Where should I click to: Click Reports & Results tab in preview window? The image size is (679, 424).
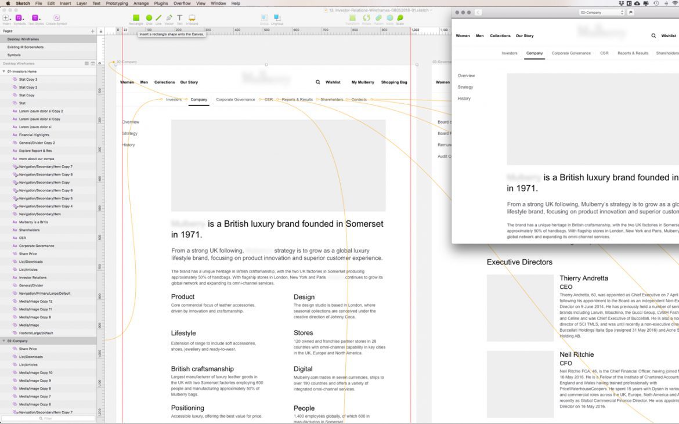pos(633,53)
